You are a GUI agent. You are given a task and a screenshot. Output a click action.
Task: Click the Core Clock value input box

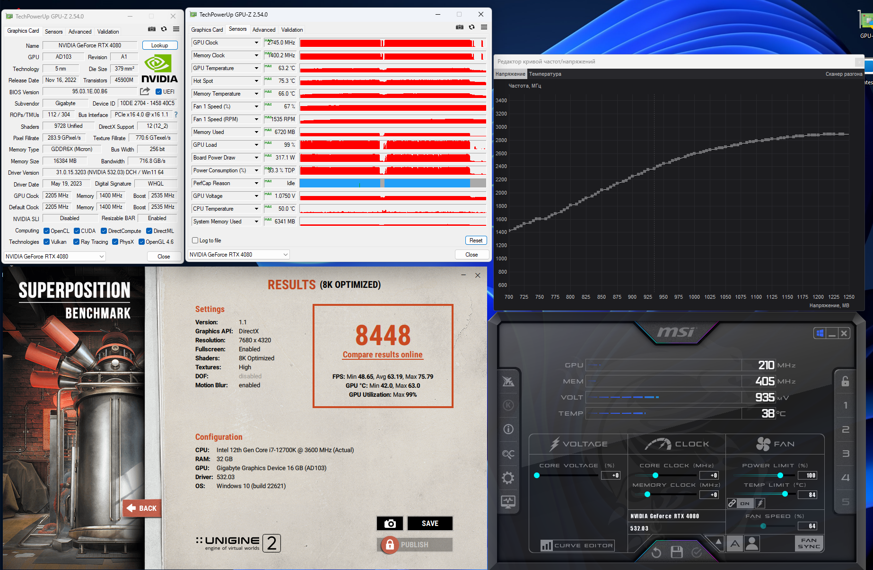709,475
